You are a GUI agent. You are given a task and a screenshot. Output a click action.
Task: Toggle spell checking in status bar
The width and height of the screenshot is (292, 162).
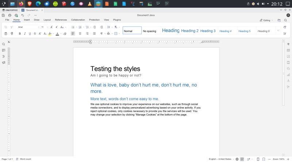coord(242,159)
